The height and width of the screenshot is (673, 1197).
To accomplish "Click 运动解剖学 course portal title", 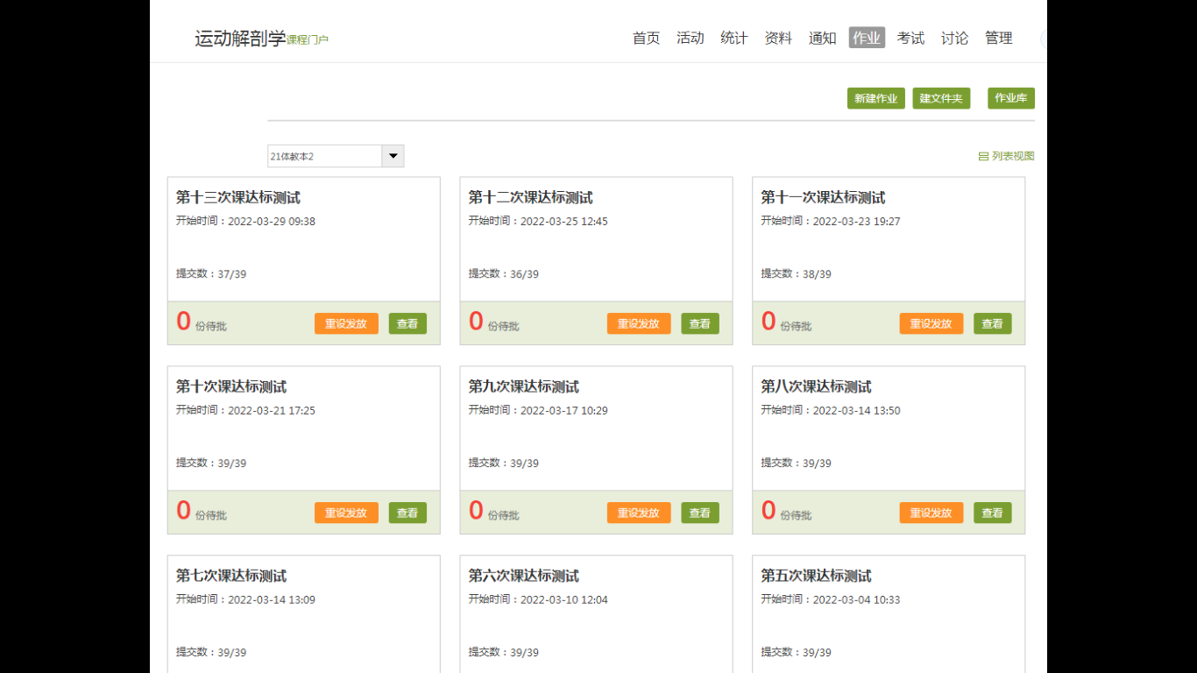I will click(240, 39).
